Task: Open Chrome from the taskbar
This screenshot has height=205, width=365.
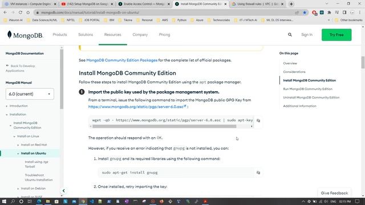Action: [x=83, y=202]
